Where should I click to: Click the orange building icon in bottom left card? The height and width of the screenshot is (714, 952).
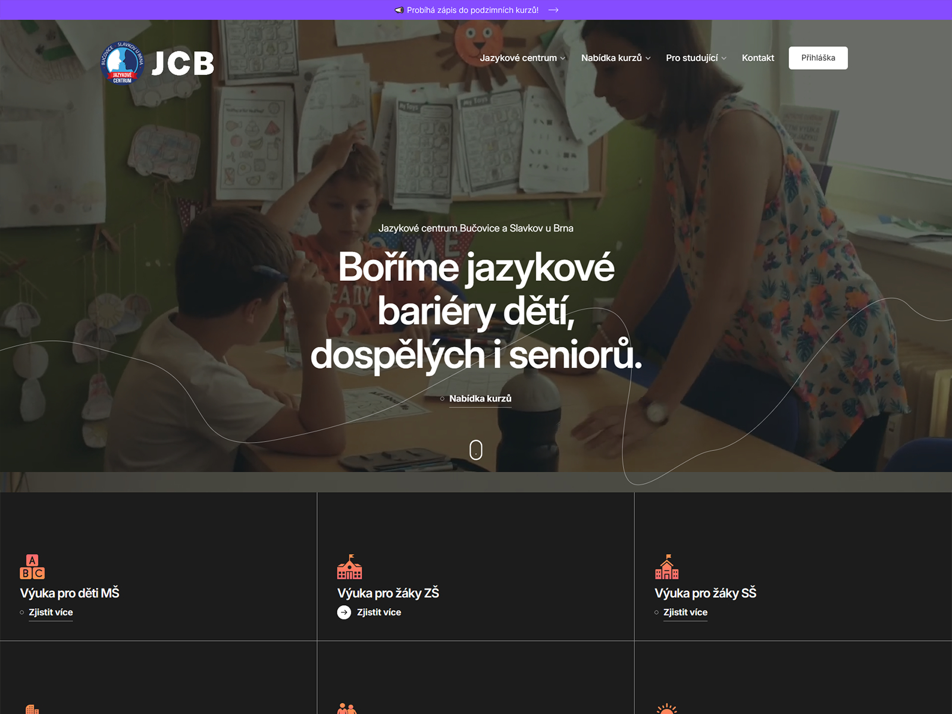pos(32,709)
